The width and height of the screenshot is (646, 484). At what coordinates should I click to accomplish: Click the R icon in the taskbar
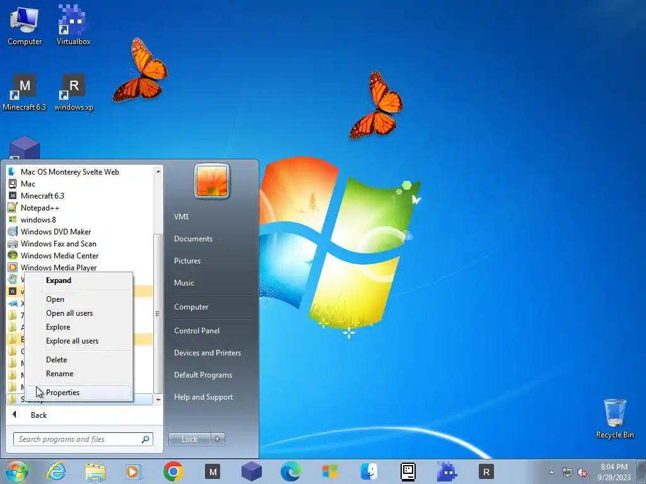(486, 471)
